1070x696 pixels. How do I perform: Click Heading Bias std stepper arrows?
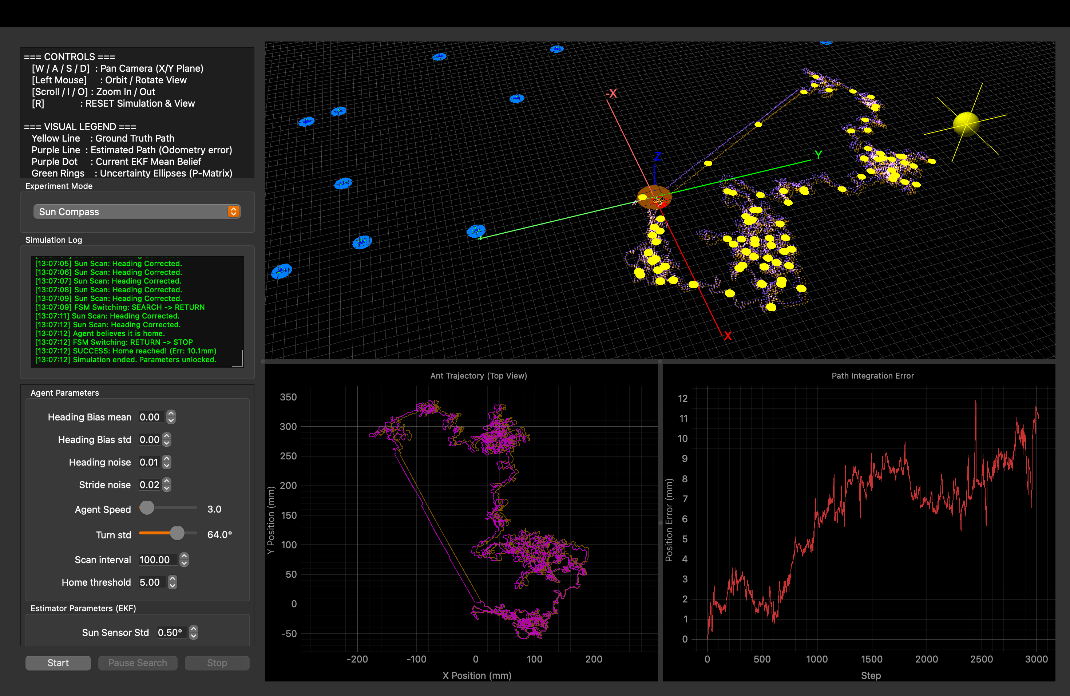click(167, 440)
